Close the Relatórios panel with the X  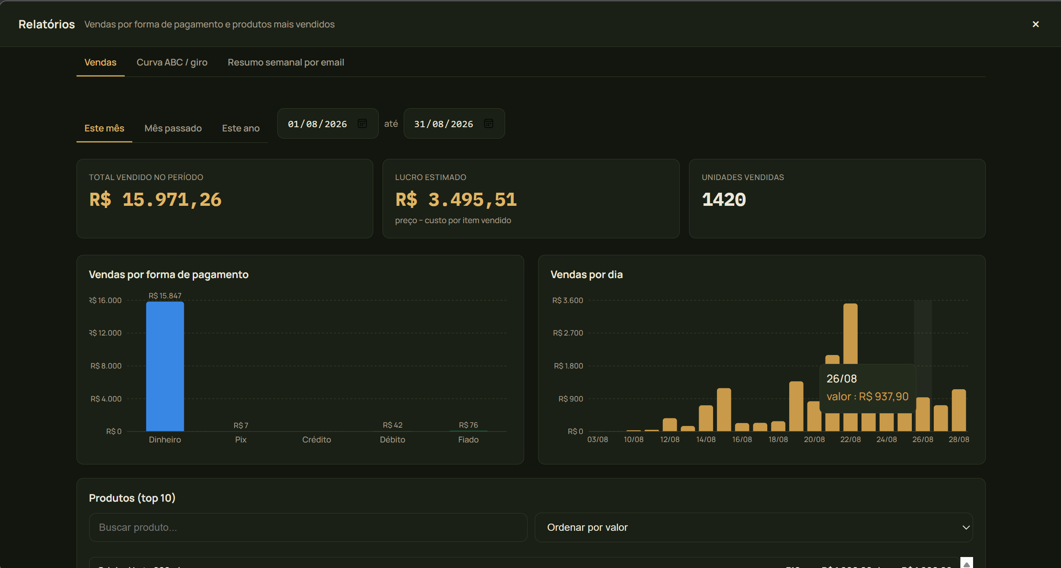[1036, 25]
